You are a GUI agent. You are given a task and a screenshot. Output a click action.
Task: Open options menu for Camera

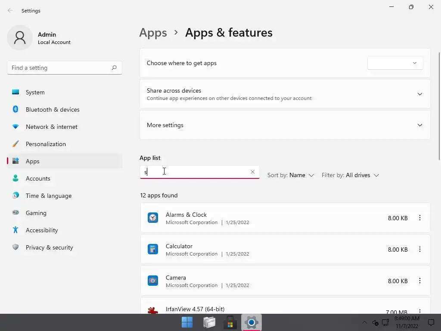pos(420,281)
